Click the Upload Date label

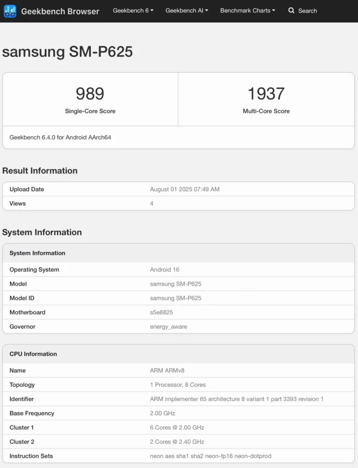tap(27, 189)
